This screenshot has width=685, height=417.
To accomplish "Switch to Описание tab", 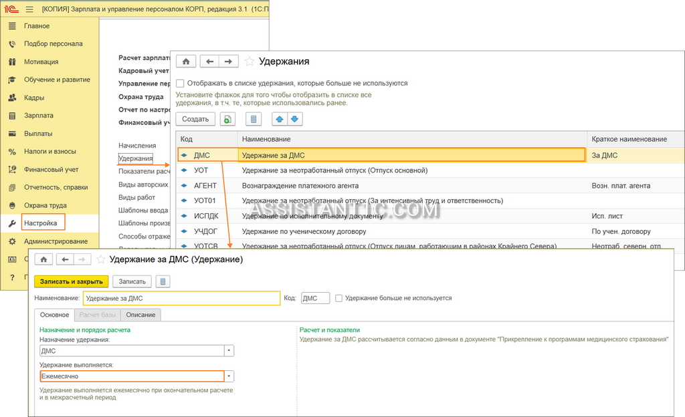I will 140,315.
